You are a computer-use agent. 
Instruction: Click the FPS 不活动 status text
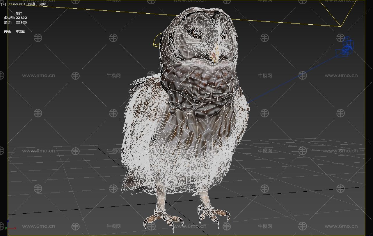[20, 32]
